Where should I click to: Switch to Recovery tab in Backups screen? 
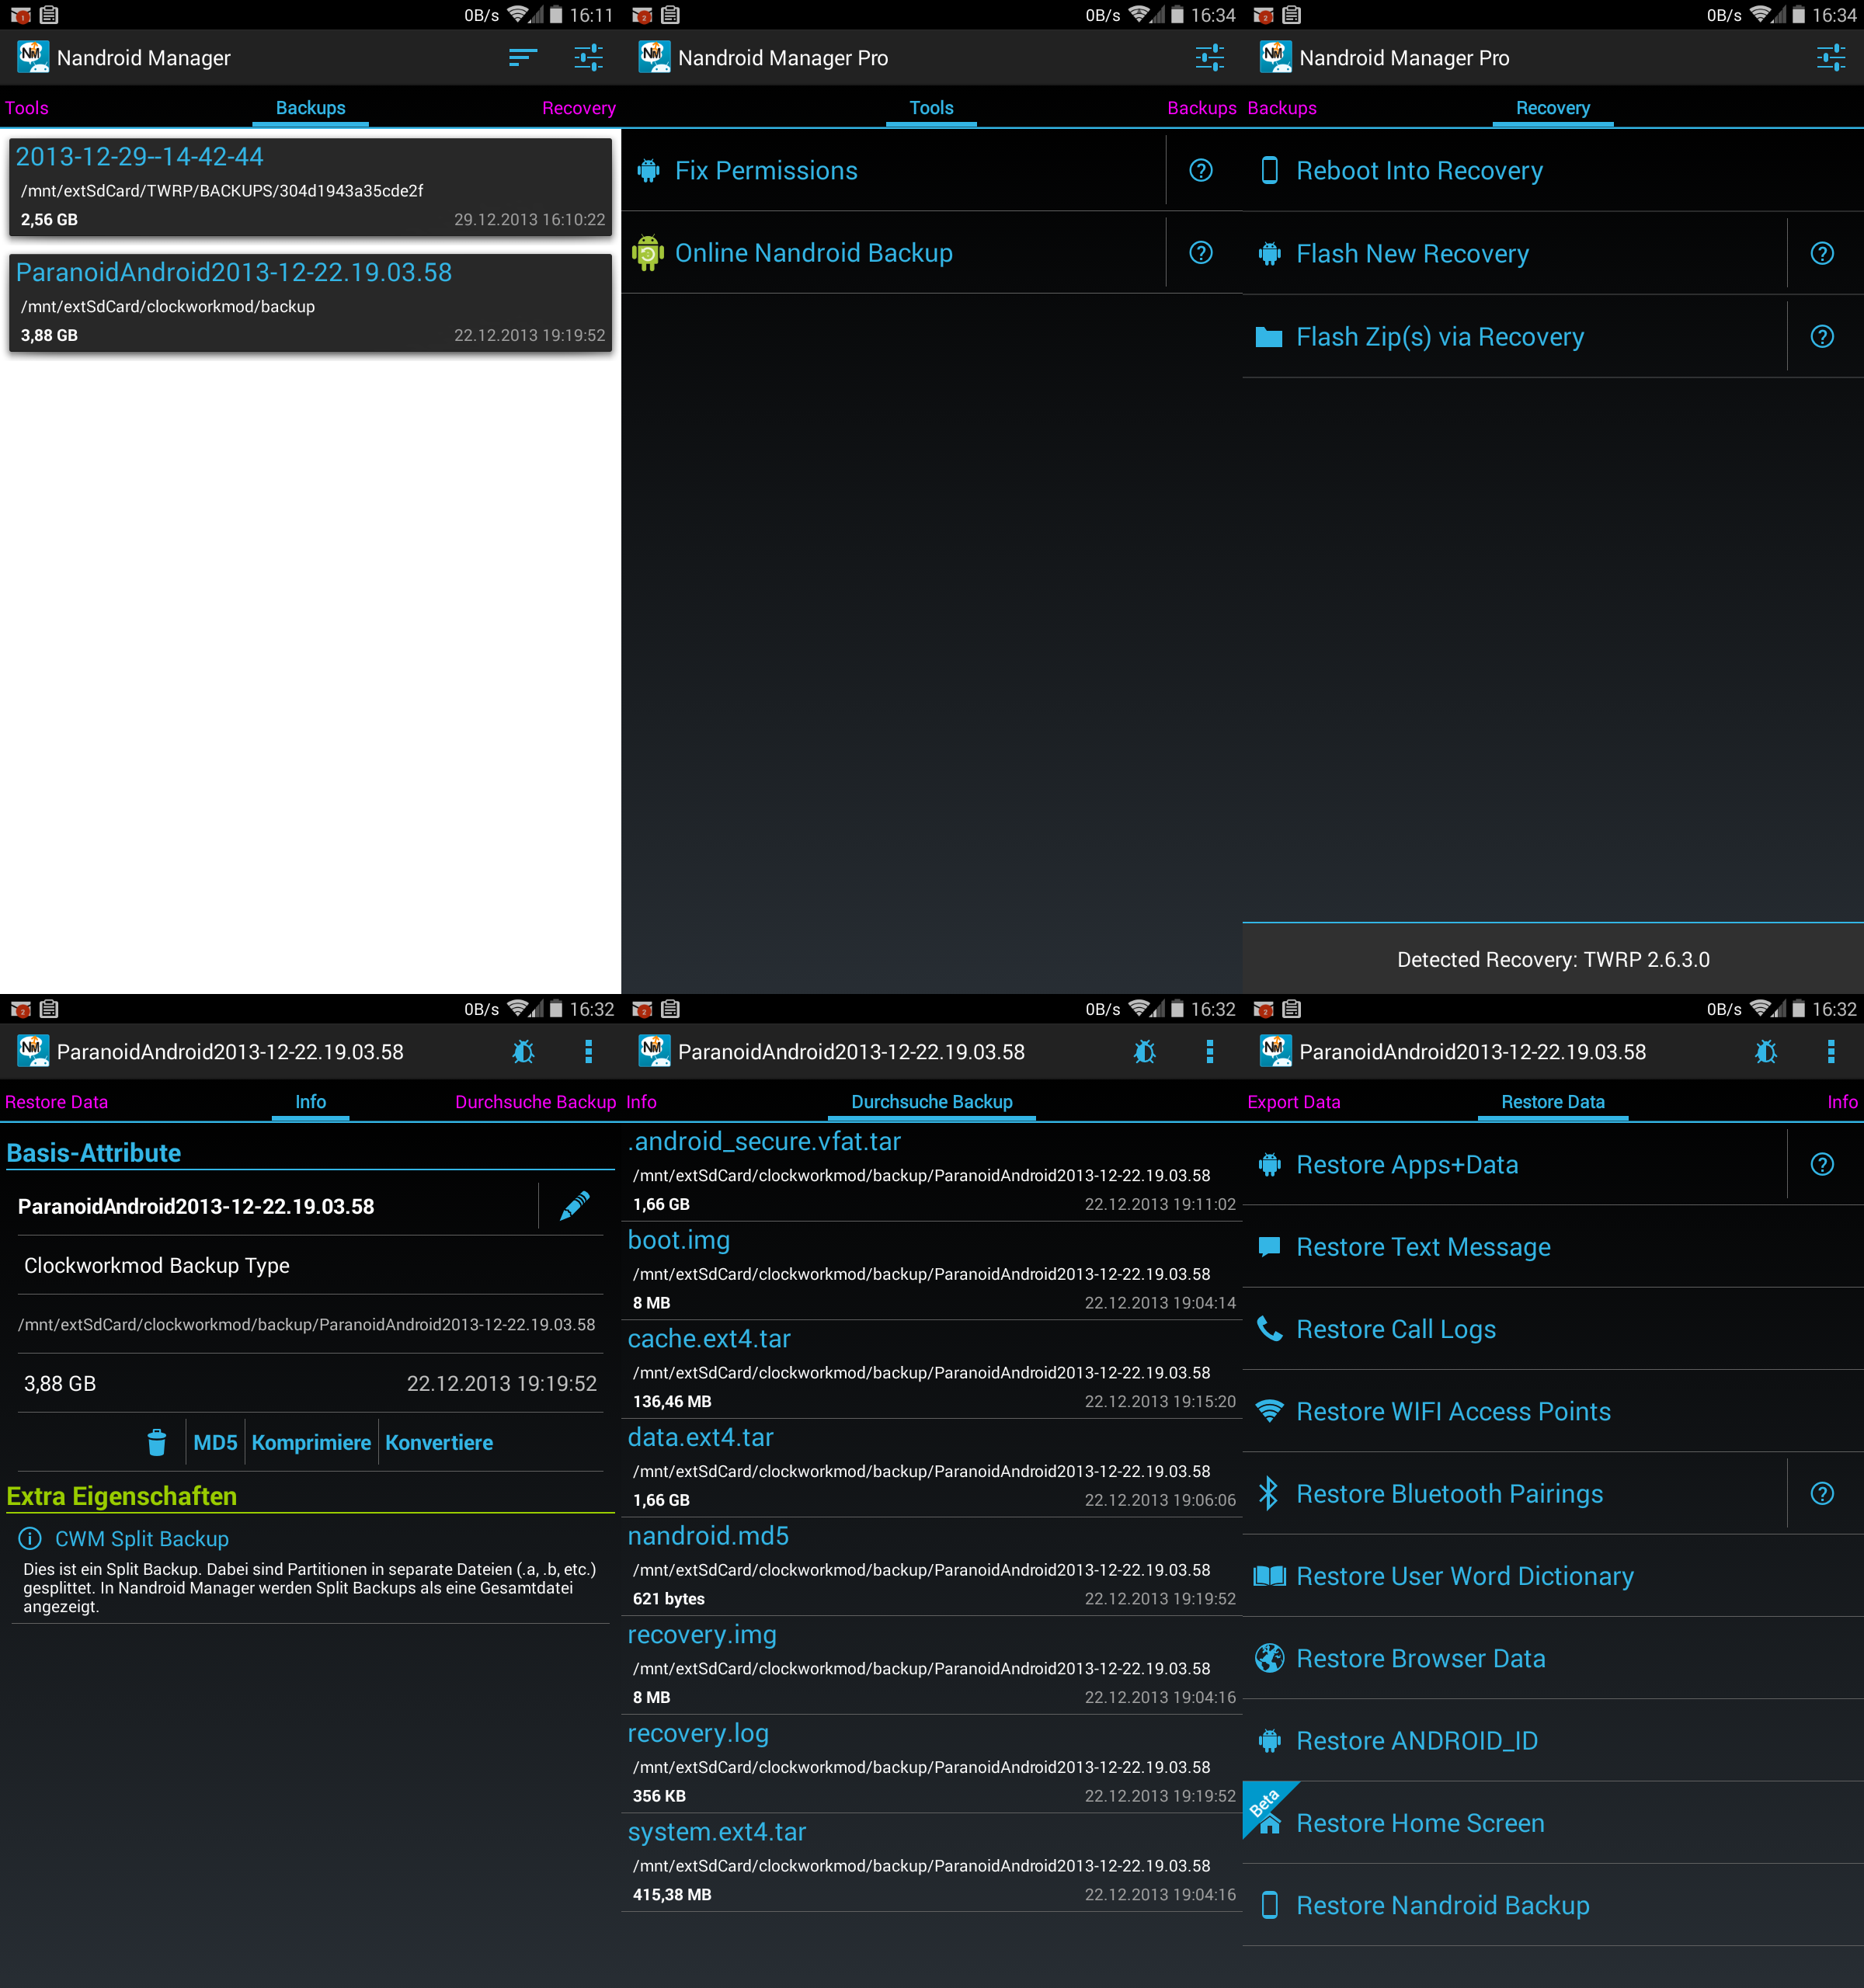[578, 108]
